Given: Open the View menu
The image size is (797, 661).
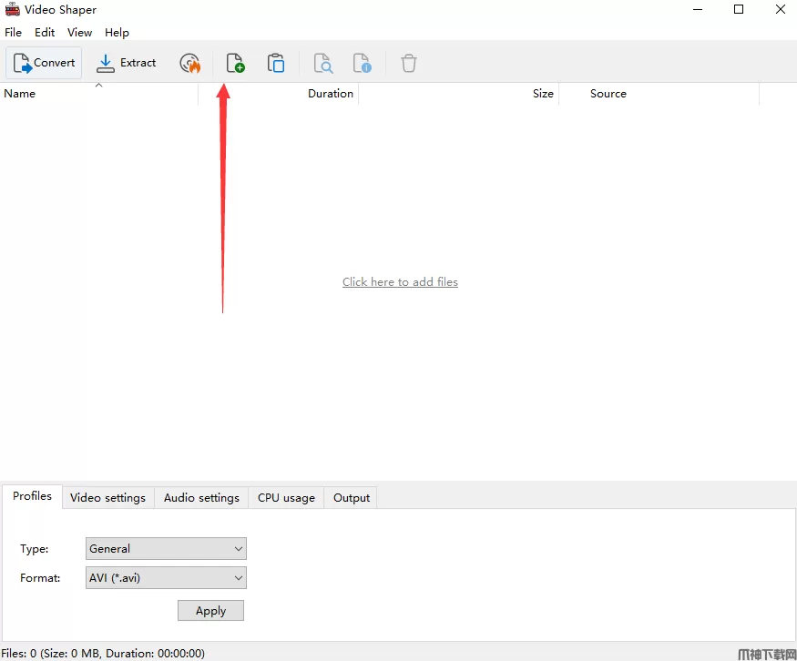Looking at the screenshot, I should (x=80, y=33).
